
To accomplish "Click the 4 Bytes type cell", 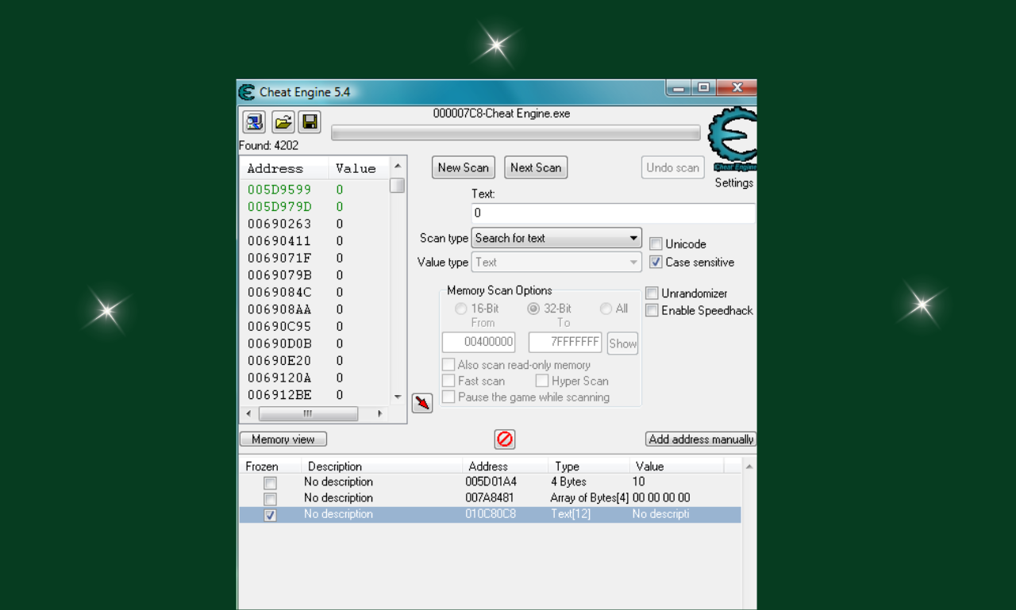I will click(568, 481).
